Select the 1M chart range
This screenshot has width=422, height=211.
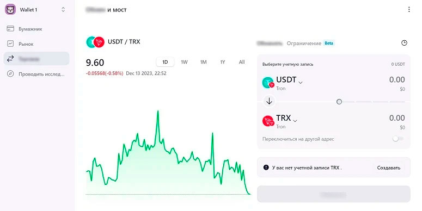coord(203,62)
